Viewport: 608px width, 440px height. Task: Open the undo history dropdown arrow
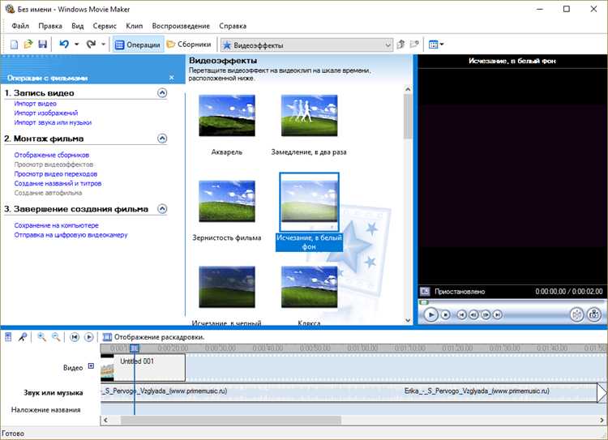tap(77, 45)
